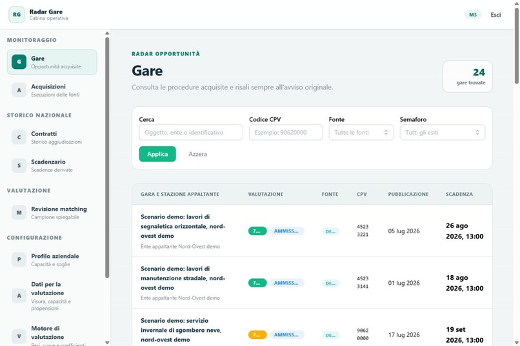Click the '24 gare trovate' counter
This screenshot has height=346, width=520.
[x=468, y=77]
